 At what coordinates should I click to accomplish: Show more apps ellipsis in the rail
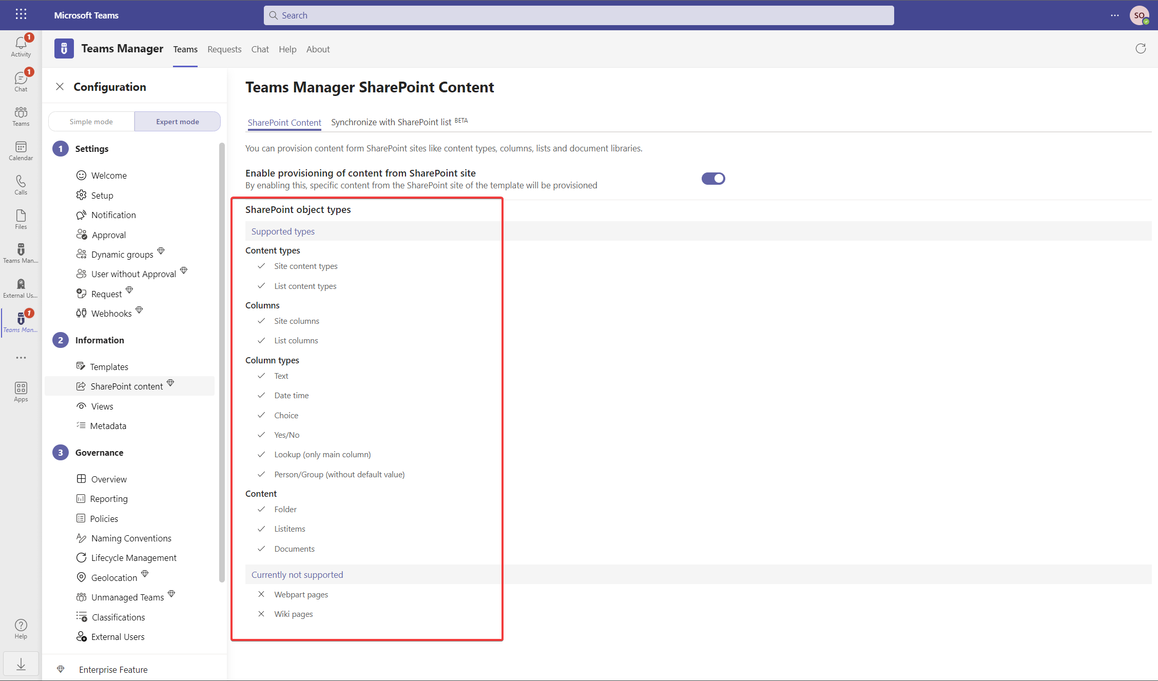point(21,358)
